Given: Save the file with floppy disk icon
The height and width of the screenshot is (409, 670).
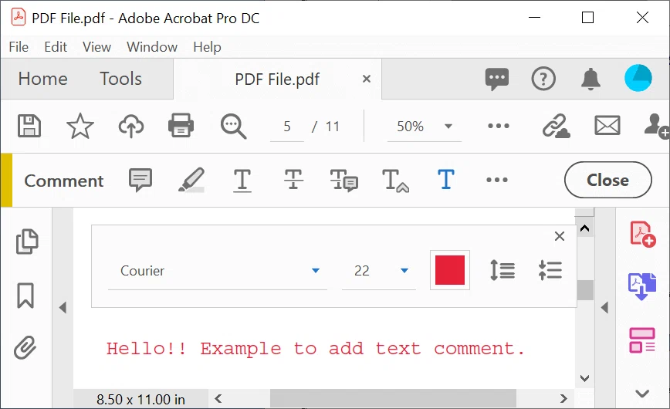Looking at the screenshot, I should pyautogui.click(x=29, y=126).
